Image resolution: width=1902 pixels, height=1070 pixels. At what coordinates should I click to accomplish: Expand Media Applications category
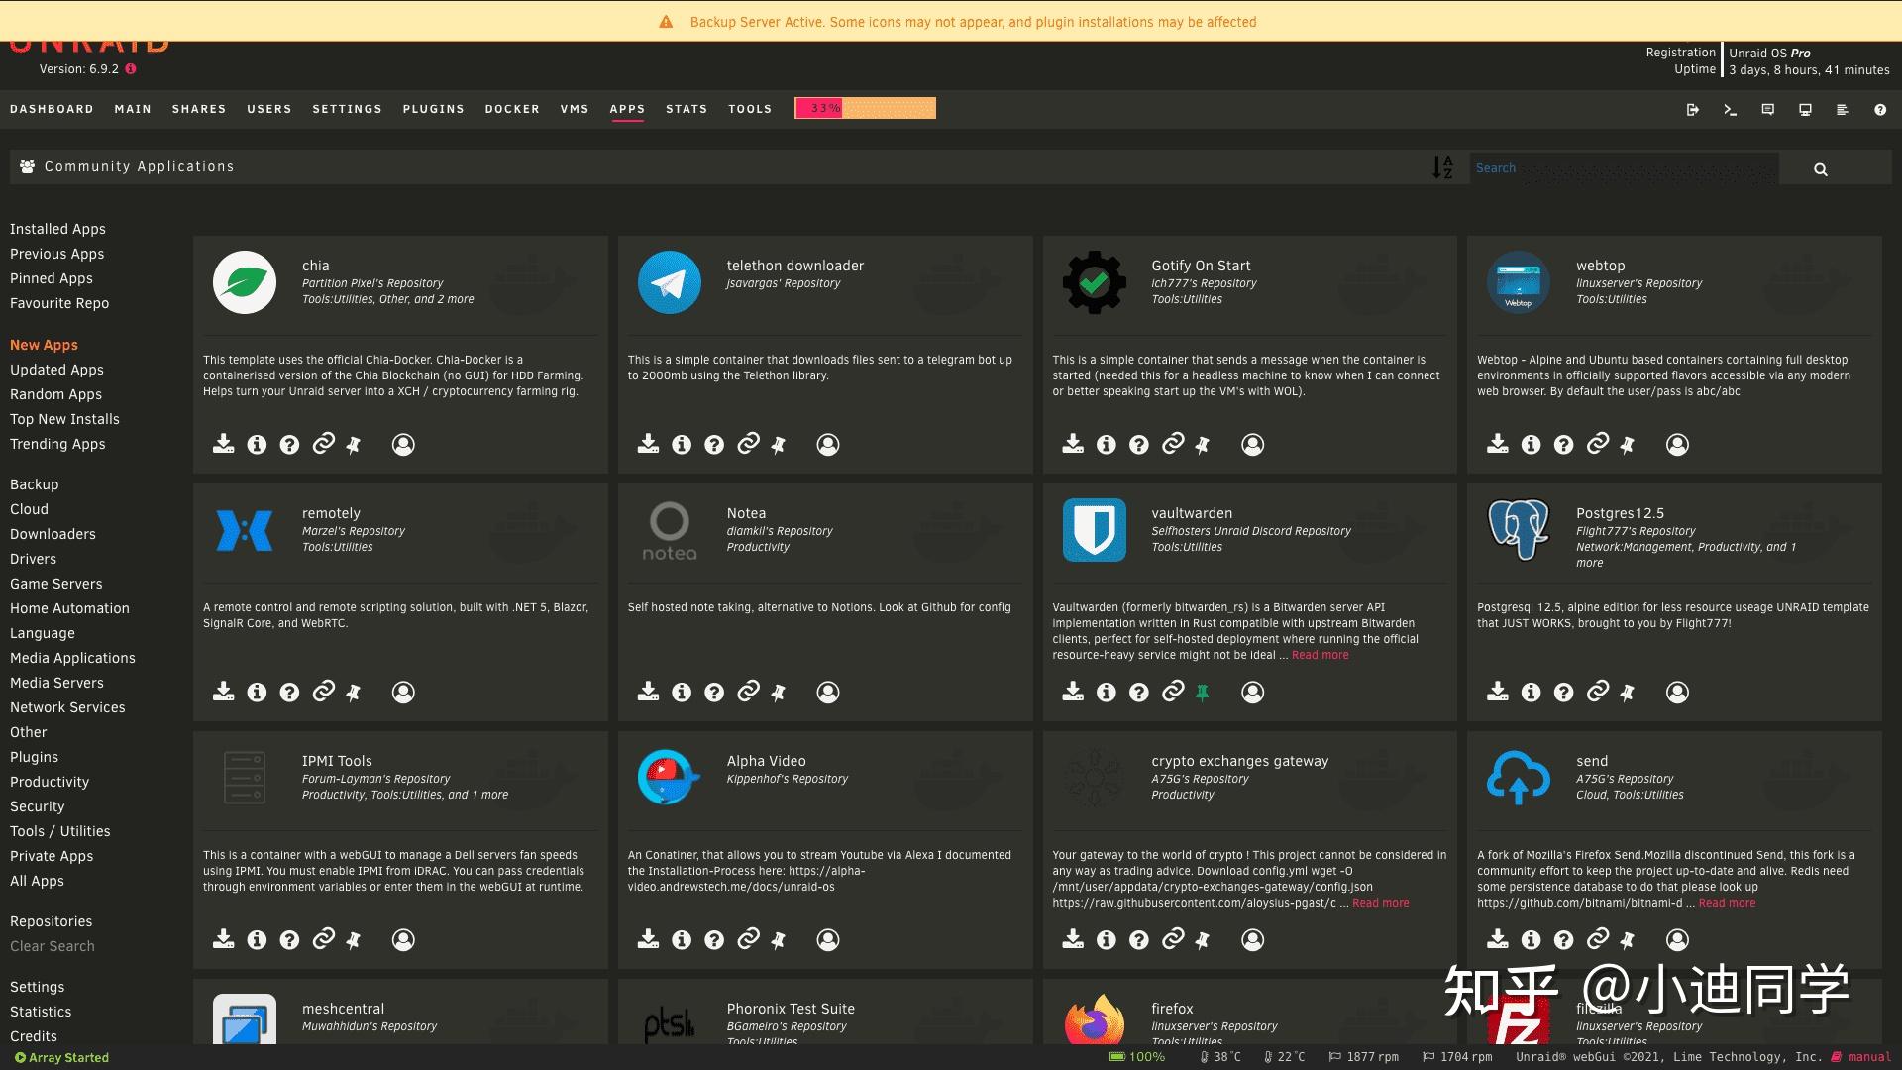click(72, 658)
